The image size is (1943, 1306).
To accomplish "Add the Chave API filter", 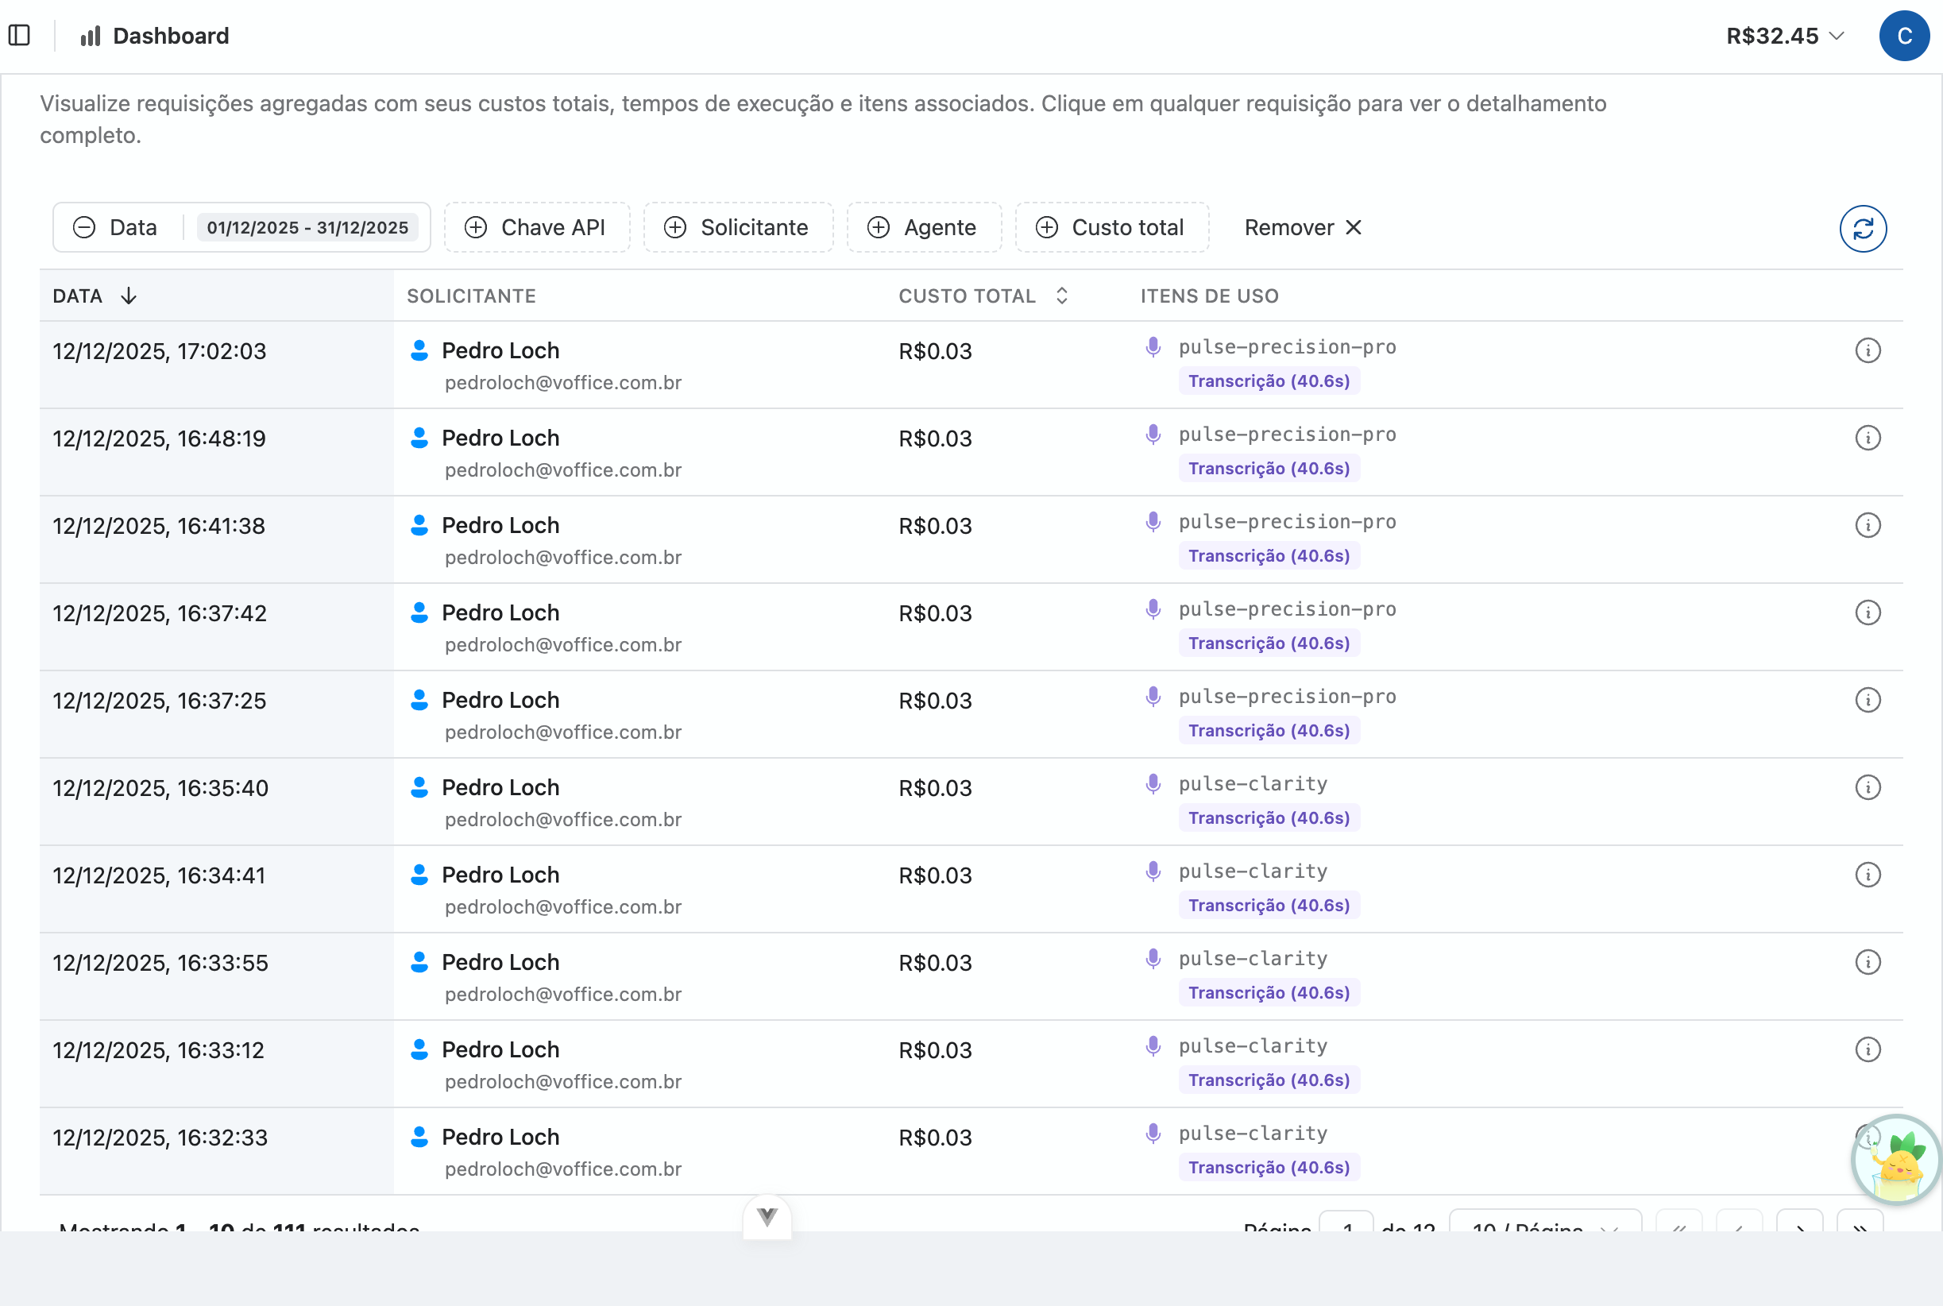I will click(x=536, y=227).
